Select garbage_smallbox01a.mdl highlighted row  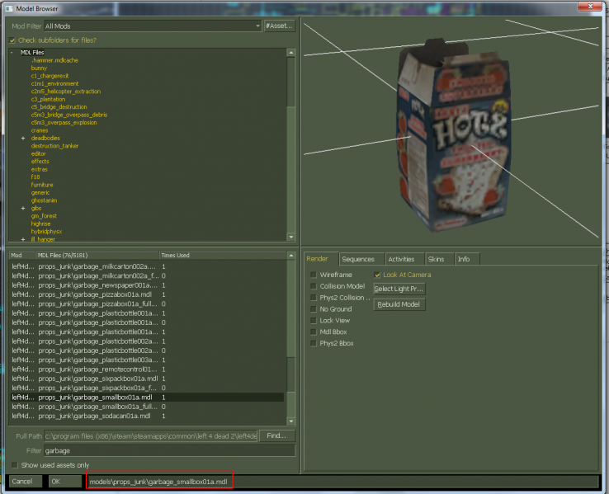pos(147,398)
